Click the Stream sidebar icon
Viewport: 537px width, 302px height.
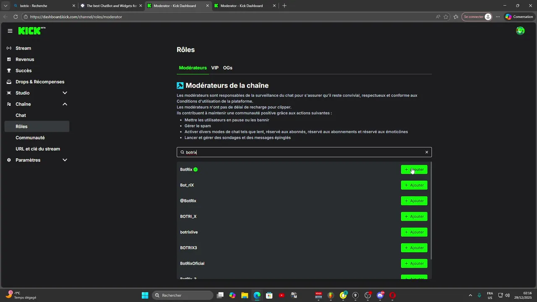(9, 48)
